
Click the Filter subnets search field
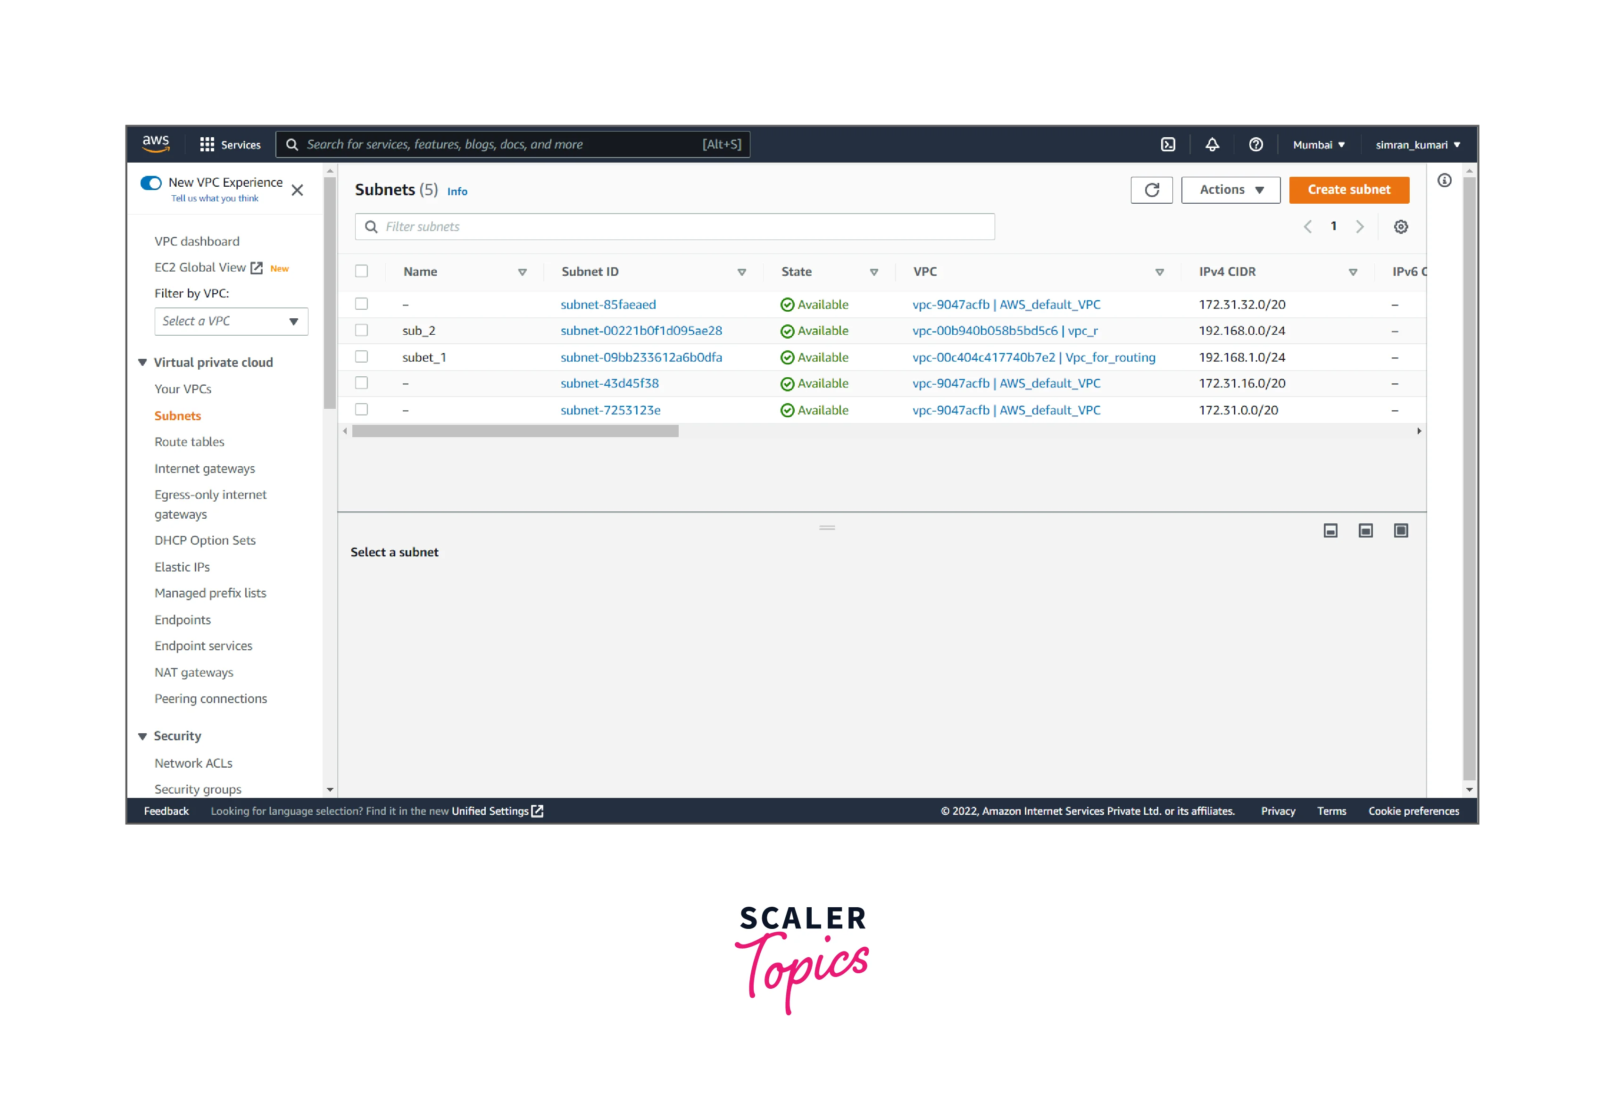tap(674, 227)
